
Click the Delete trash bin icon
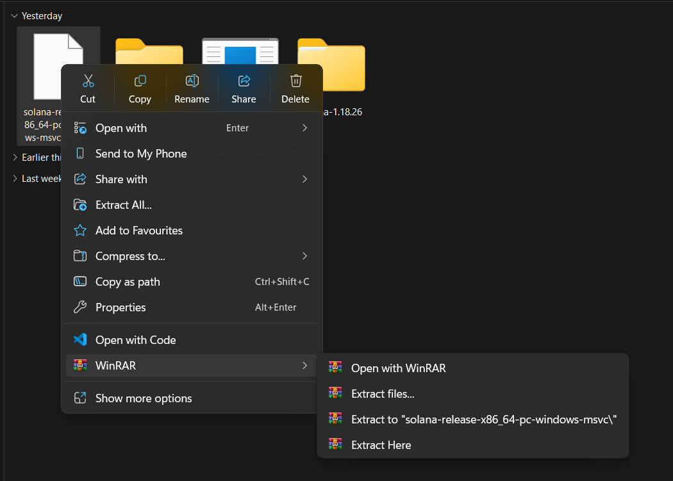point(295,81)
